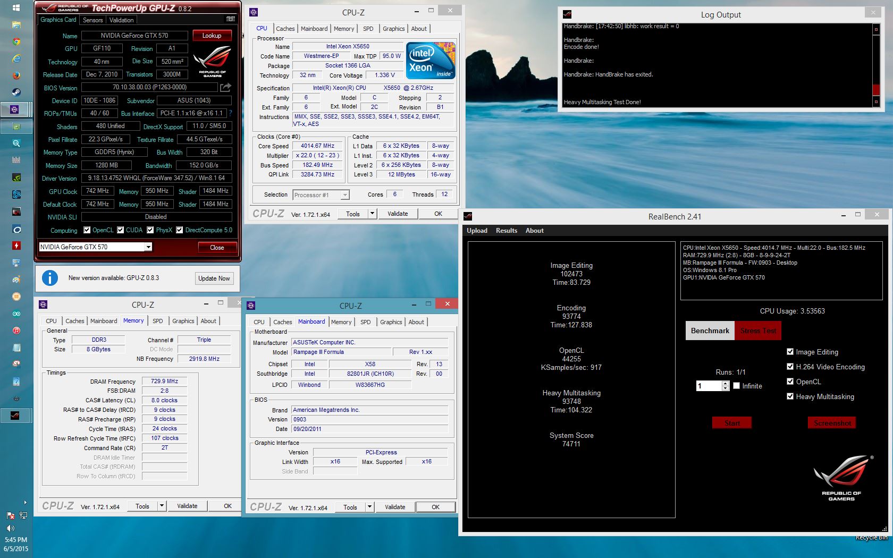
Task: Click Validate in top CPU-Z window
Action: pyautogui.click(x=398, y=214)
